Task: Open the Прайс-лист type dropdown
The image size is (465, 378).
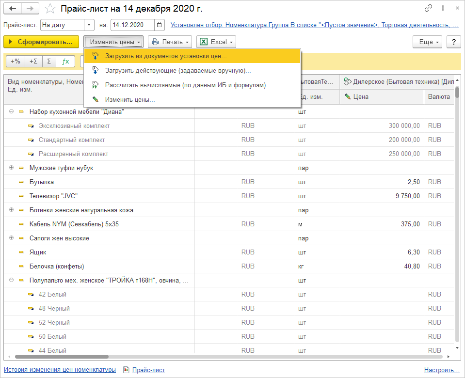Action: [89, 25]
